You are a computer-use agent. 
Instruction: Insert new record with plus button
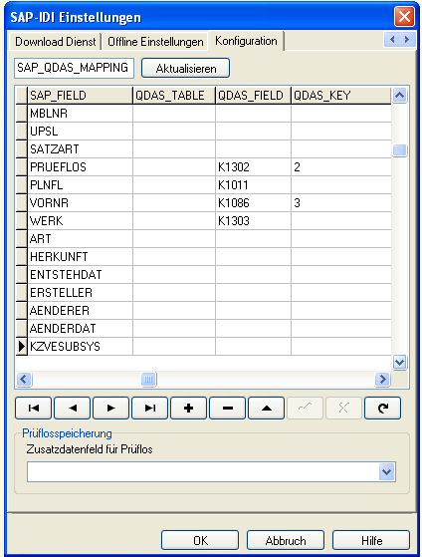coord(188,409)
